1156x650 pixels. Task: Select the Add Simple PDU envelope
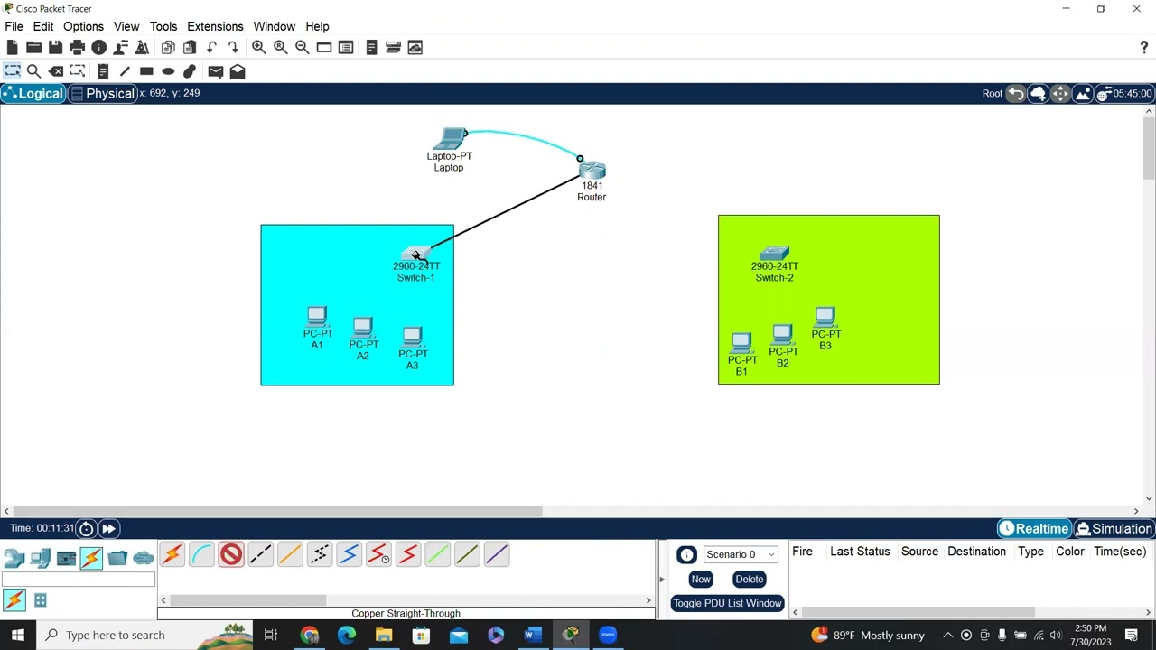coord(216,71)
